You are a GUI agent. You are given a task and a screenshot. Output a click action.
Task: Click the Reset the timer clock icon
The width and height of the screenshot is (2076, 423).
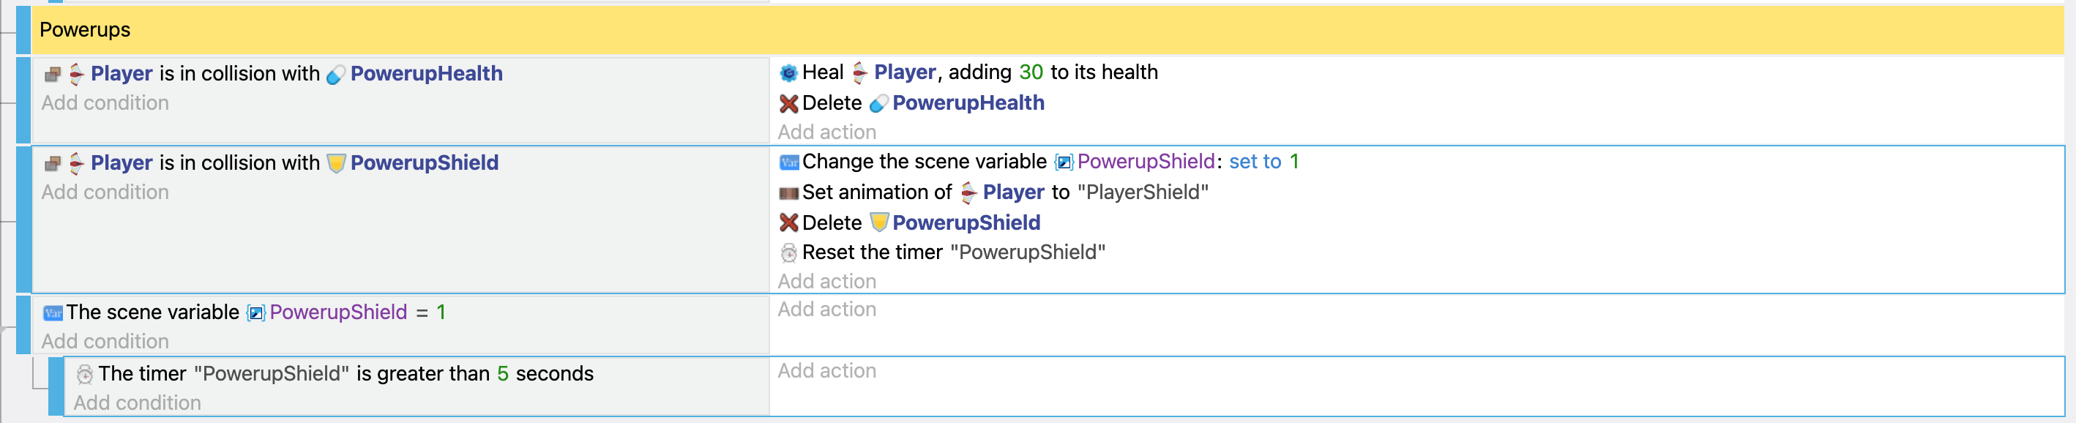coord(788,253)
